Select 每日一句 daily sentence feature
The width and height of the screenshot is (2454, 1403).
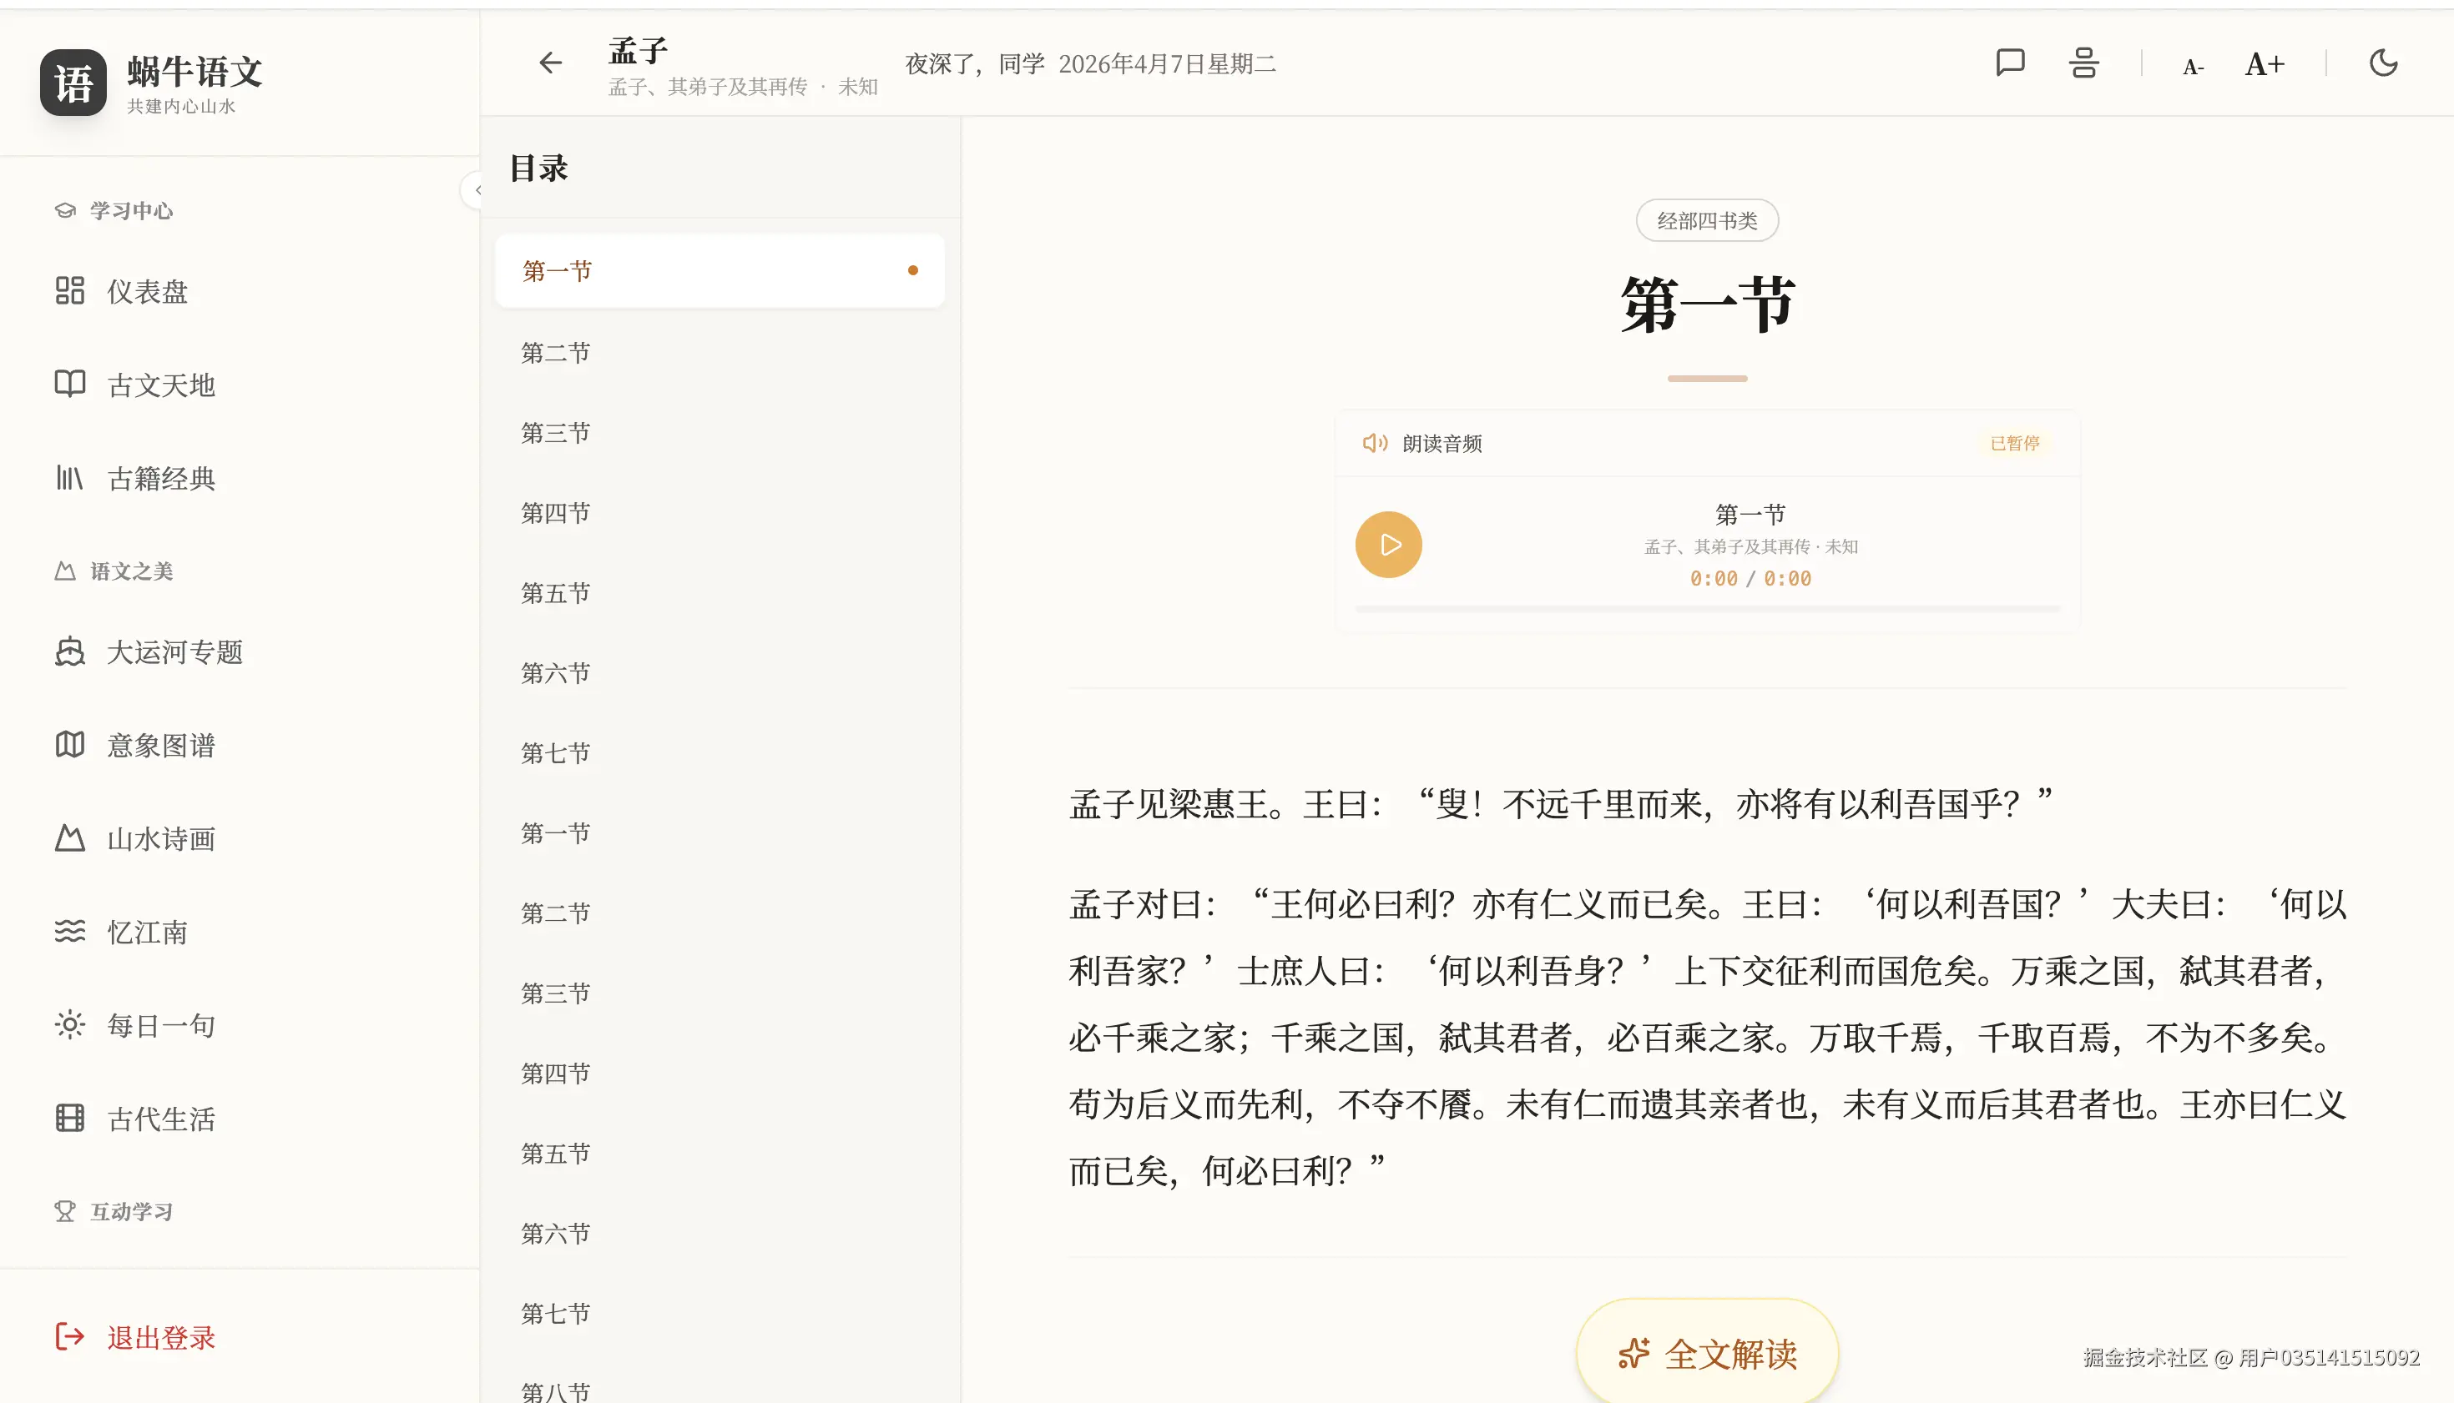click(x=160, y=1024)
